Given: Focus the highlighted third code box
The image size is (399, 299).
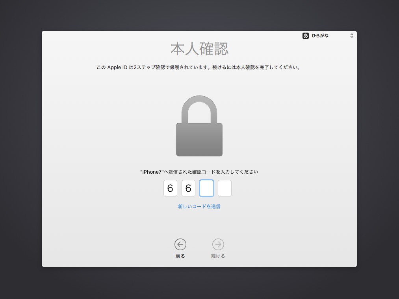Looking at the screenshot, I should coord(206,188).
